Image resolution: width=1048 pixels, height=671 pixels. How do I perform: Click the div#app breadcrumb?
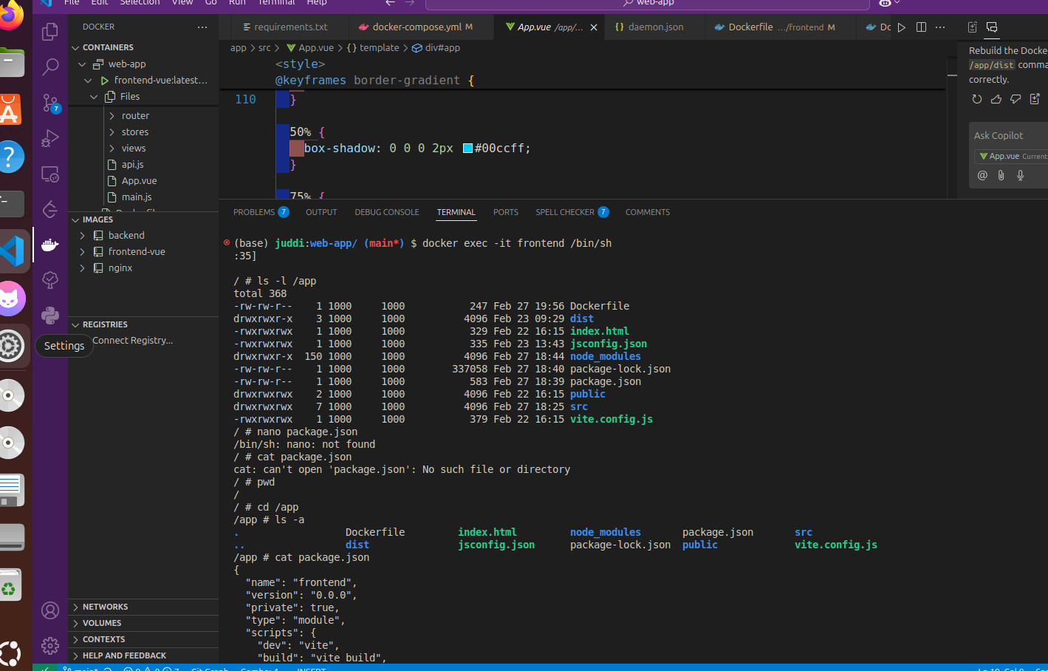point(436,48)
